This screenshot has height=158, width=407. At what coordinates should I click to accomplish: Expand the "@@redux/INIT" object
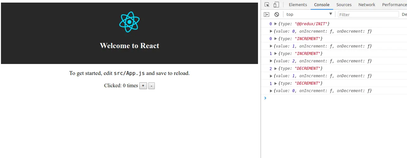[x=275, y=24]
